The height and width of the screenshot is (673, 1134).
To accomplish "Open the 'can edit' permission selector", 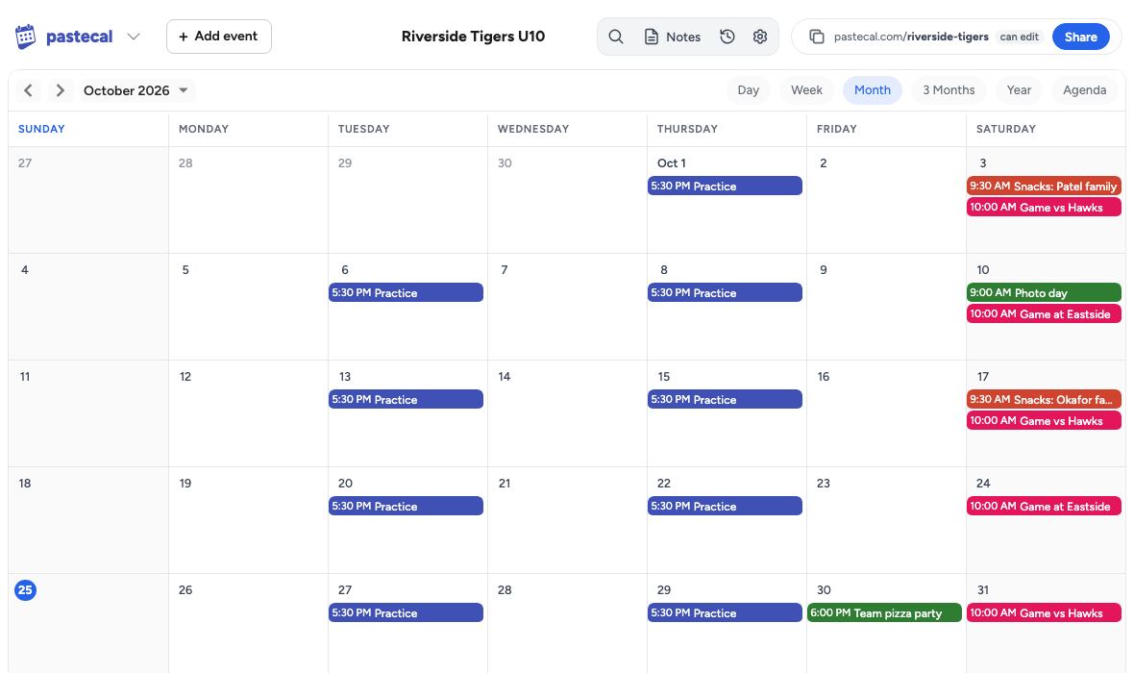I will [x=1019, y=37].
